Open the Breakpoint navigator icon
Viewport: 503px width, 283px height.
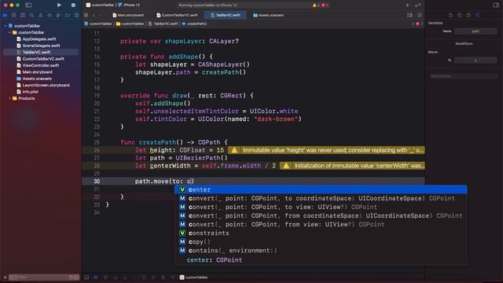68,15
